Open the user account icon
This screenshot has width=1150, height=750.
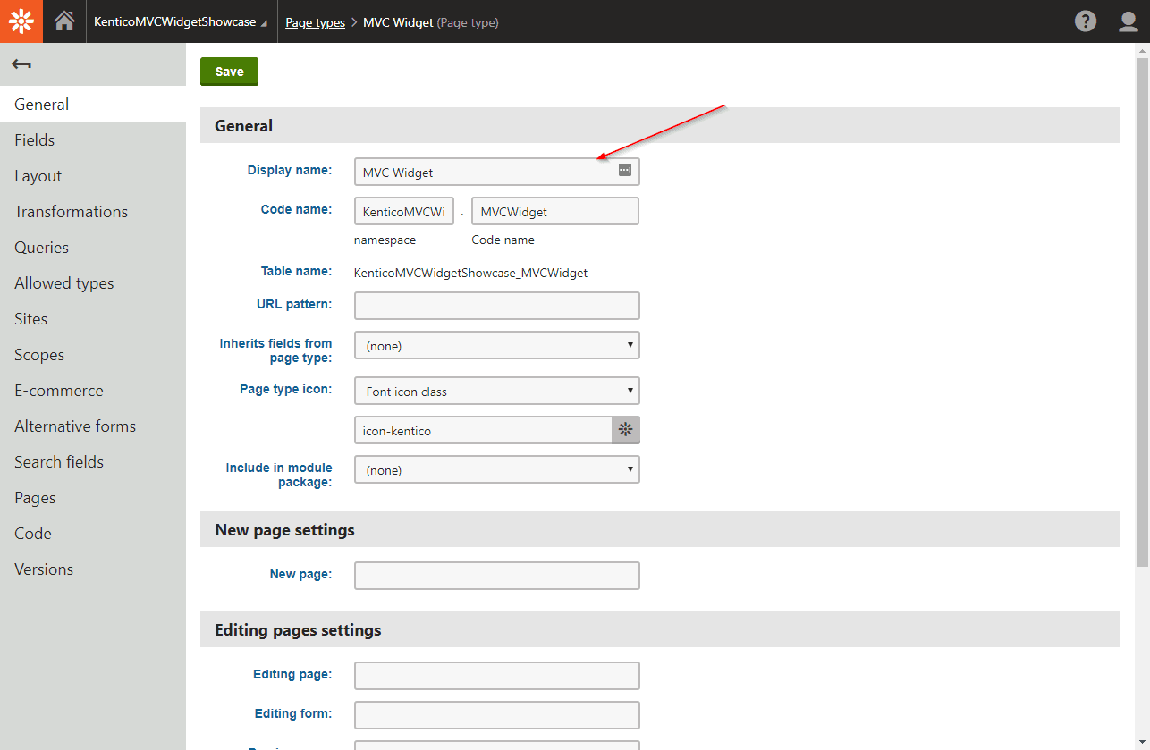[1129, 21]
